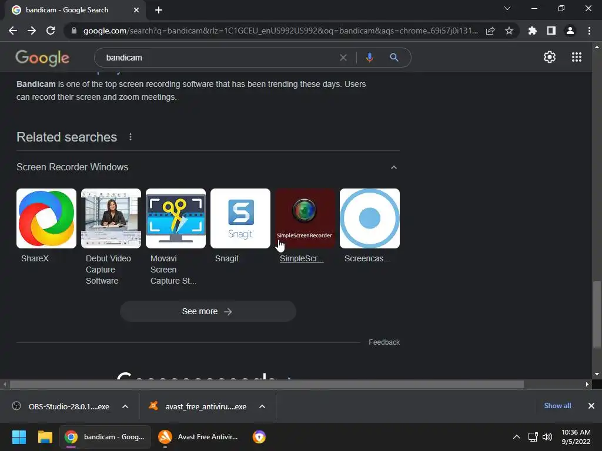Viewport: 602px width, 451px height.
Task: Open Debut Video Capture Software thumbnail
Action: tap(111, 218)
